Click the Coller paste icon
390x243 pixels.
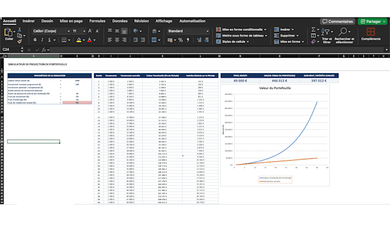(8, 33)
